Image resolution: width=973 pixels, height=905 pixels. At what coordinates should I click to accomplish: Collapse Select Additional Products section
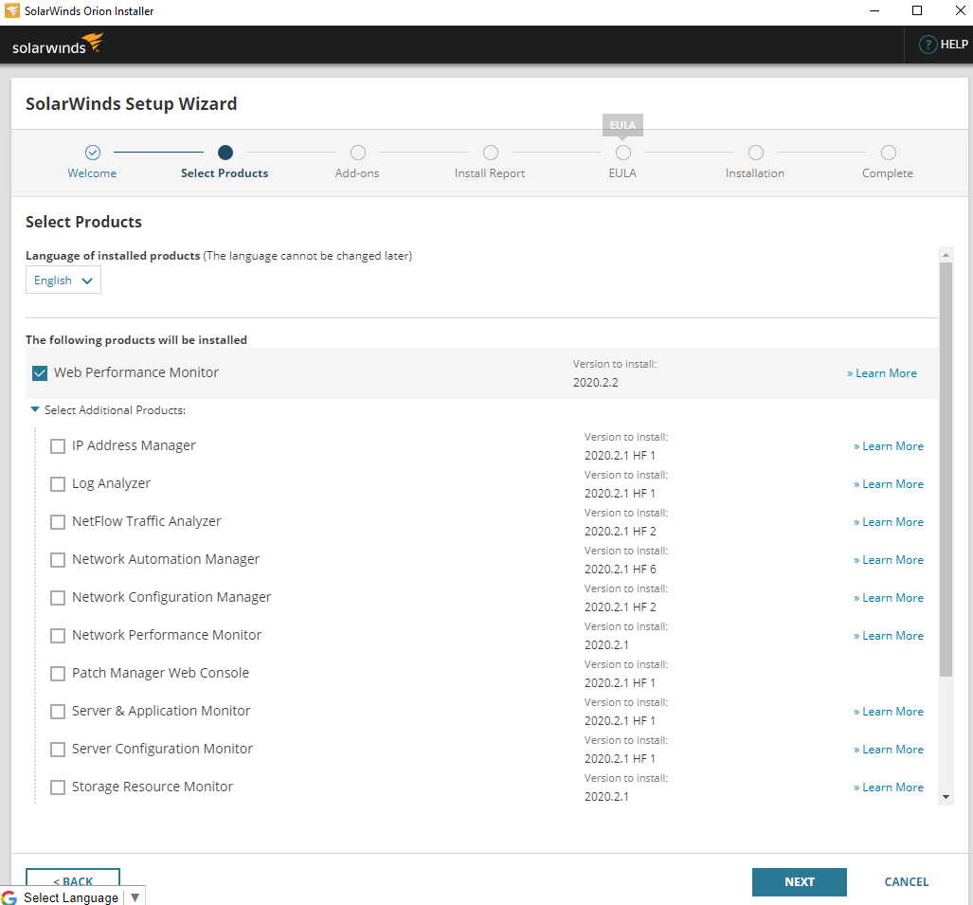(x=35, y=409)
